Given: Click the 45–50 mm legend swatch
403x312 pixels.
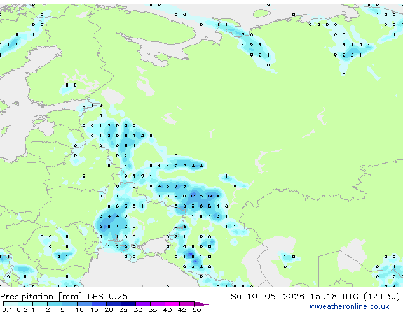Looking at the screenshot, I should click(187, 304).
